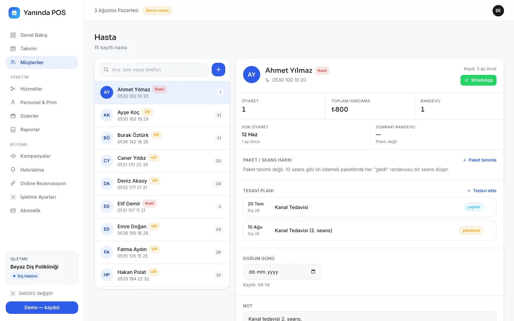Viewport: 514px width, 321px height.
Task: Open Giderler in sidebar
Action: (x=42, y=116)
